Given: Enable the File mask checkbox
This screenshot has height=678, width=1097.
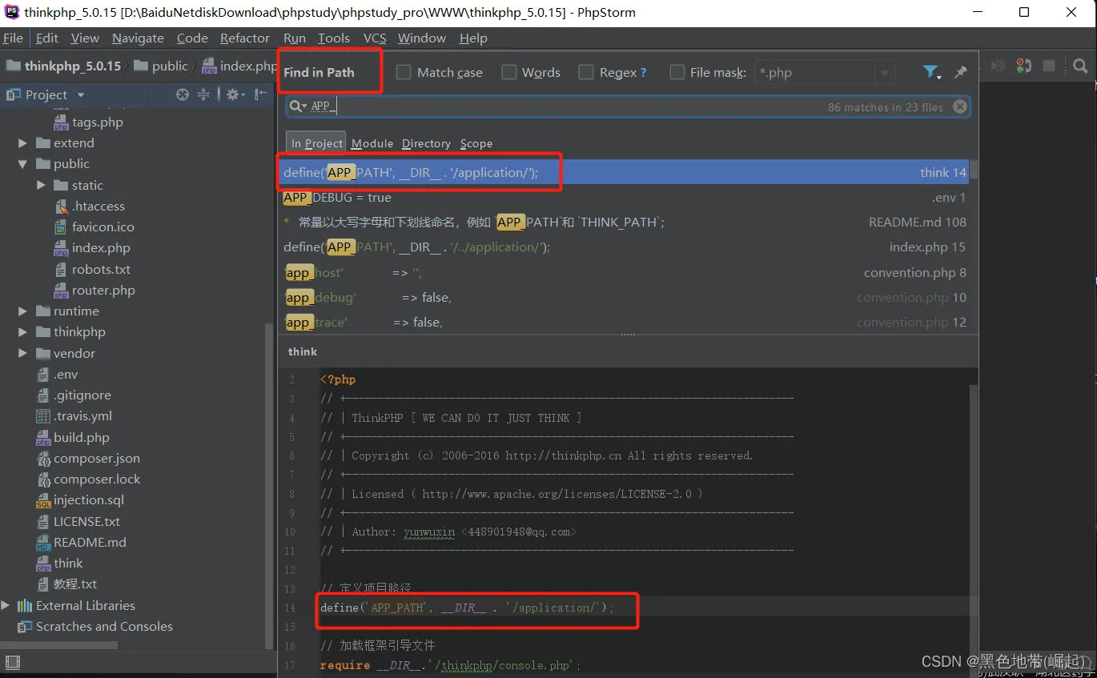Looking at the screenshot, I should [677, 72].
